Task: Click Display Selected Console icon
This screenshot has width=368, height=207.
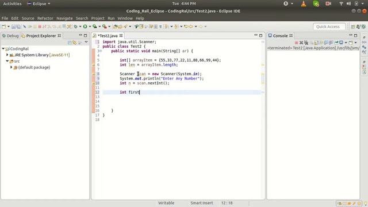Action: (341, 43)
